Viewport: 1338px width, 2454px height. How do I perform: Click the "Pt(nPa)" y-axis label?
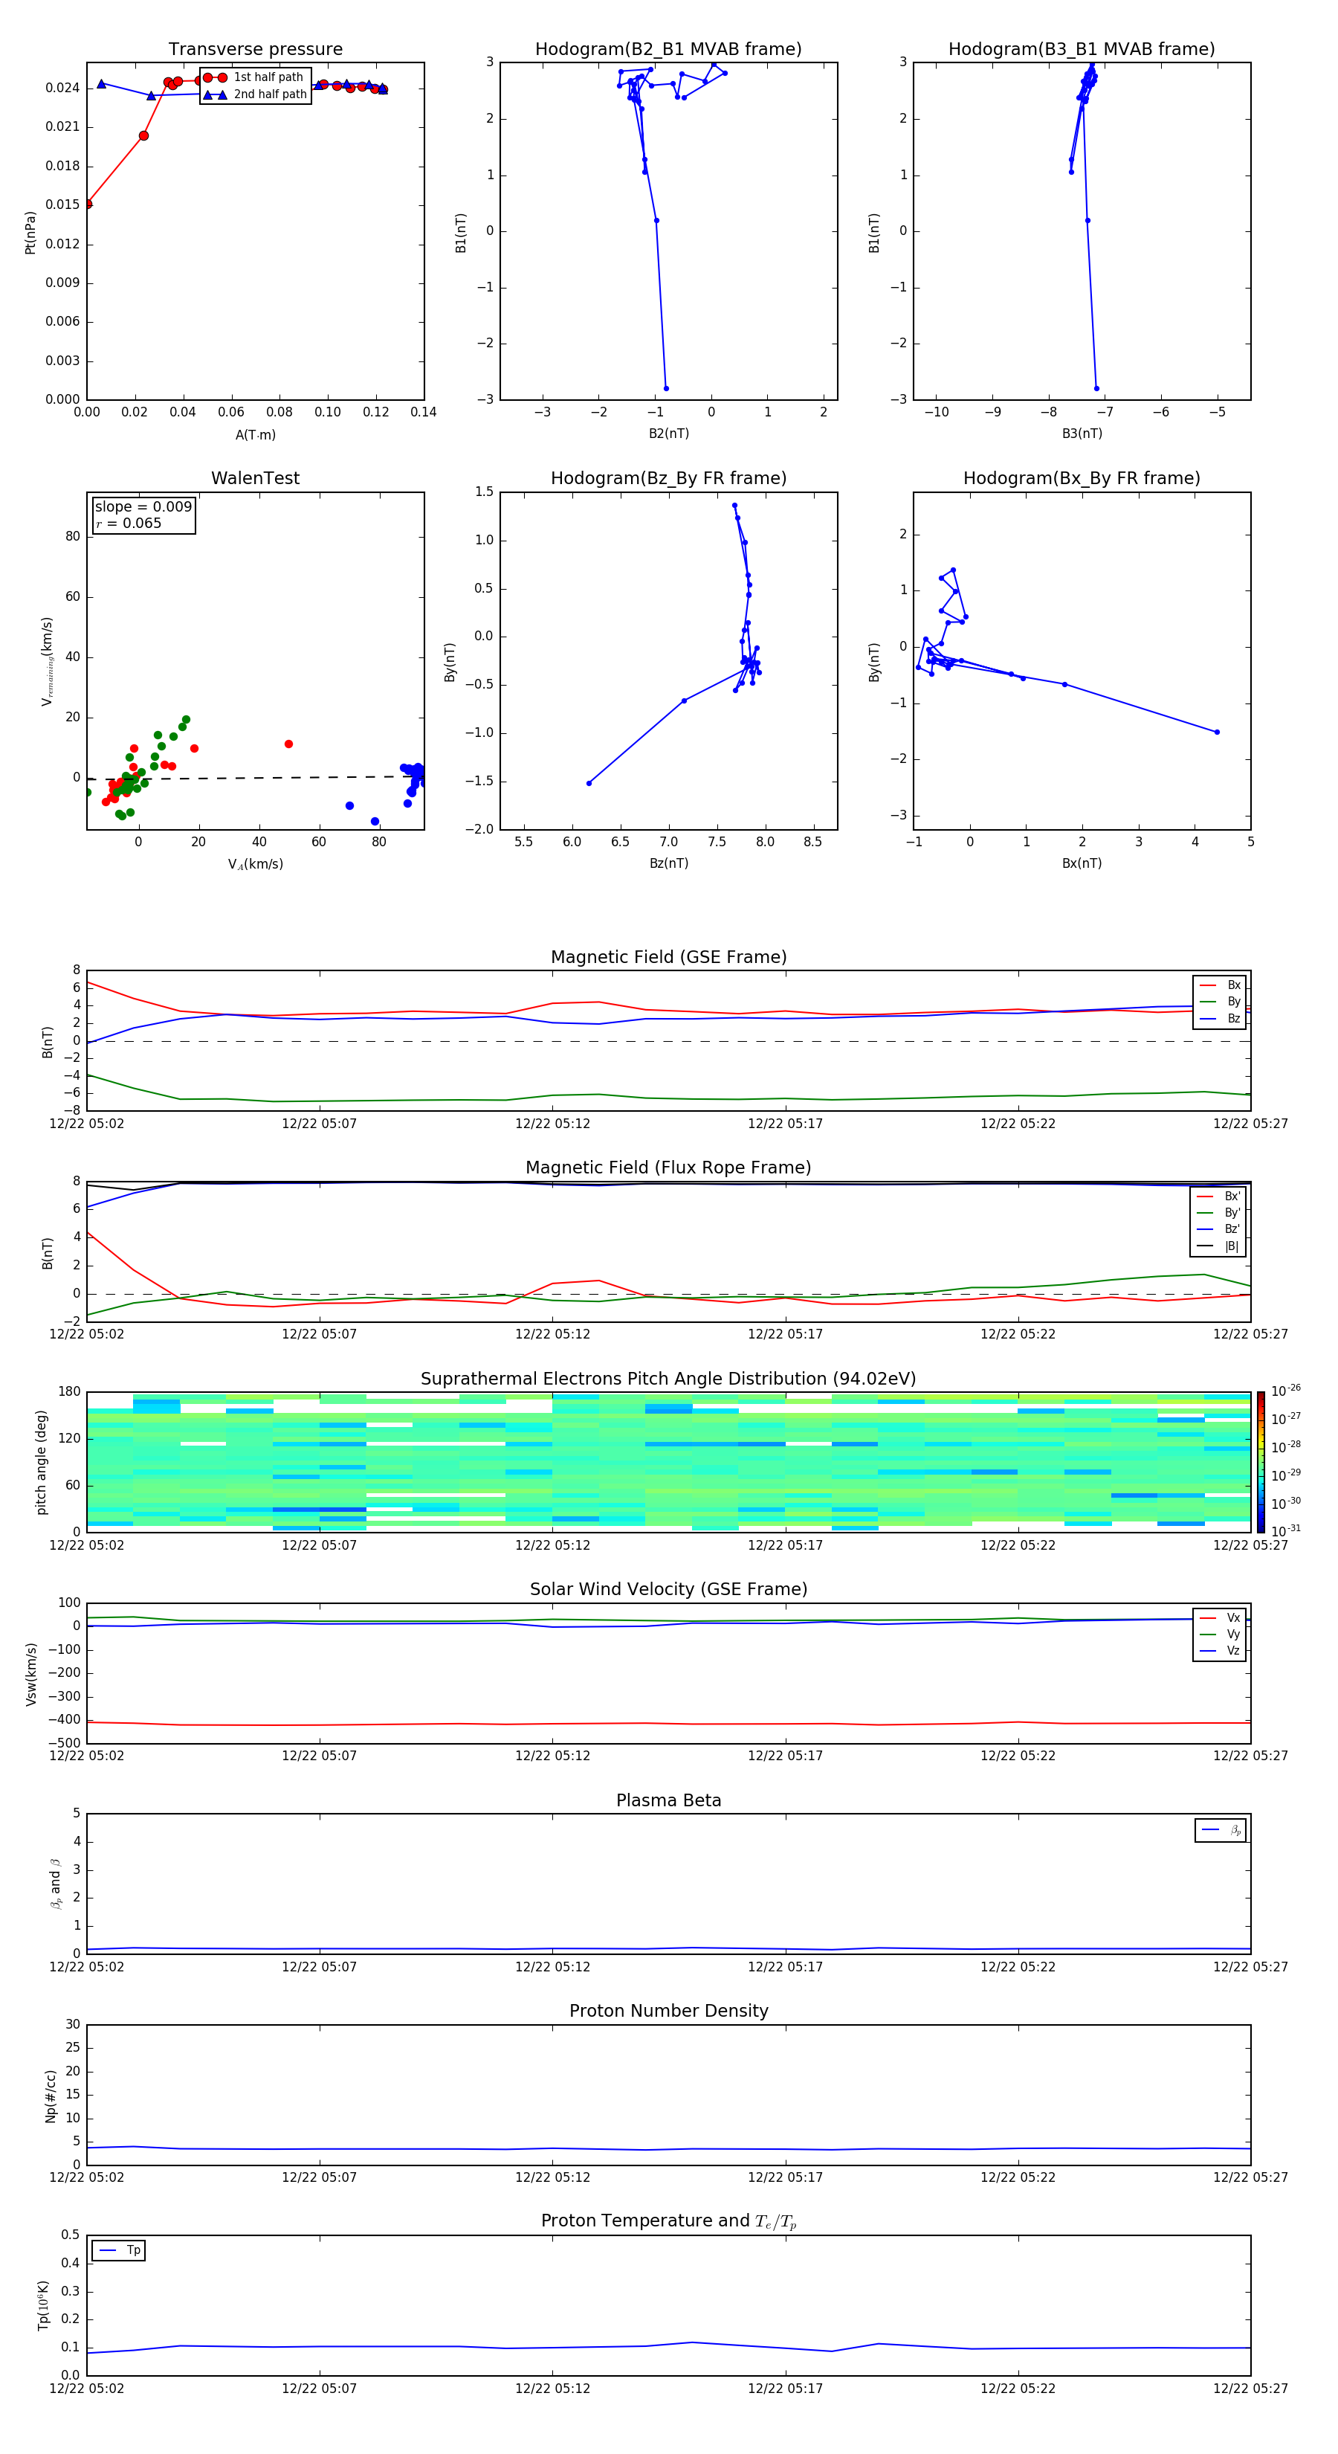(x=30, y=231)
